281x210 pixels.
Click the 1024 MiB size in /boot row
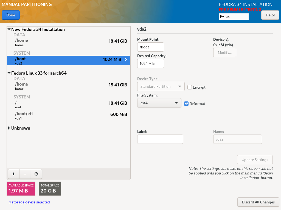click(x=112, y=59)
